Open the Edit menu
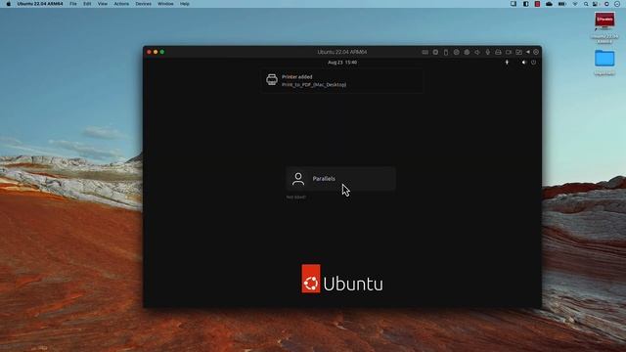Viewport: 626px width, 352px height. (87, 4)
